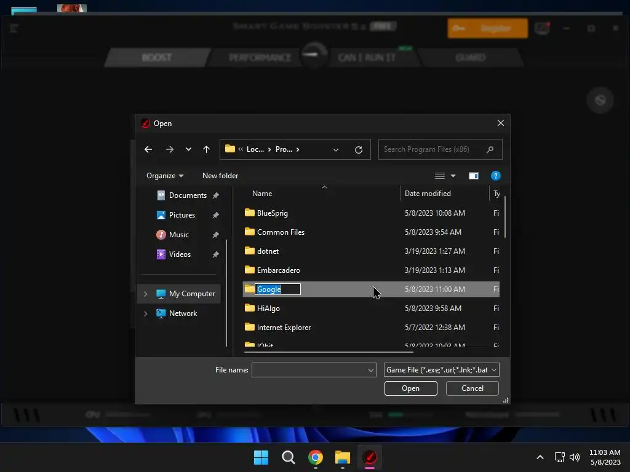Viewport: 630px width, 472px height.
Task: Go back in the Open dialog
Action: tap(148, 149)
